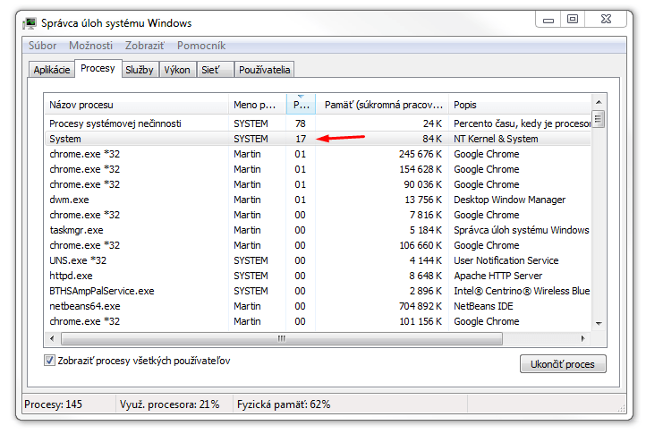
Task: Sort by 'Pamäť' memory column header
Action: click(x=383, y=105)
